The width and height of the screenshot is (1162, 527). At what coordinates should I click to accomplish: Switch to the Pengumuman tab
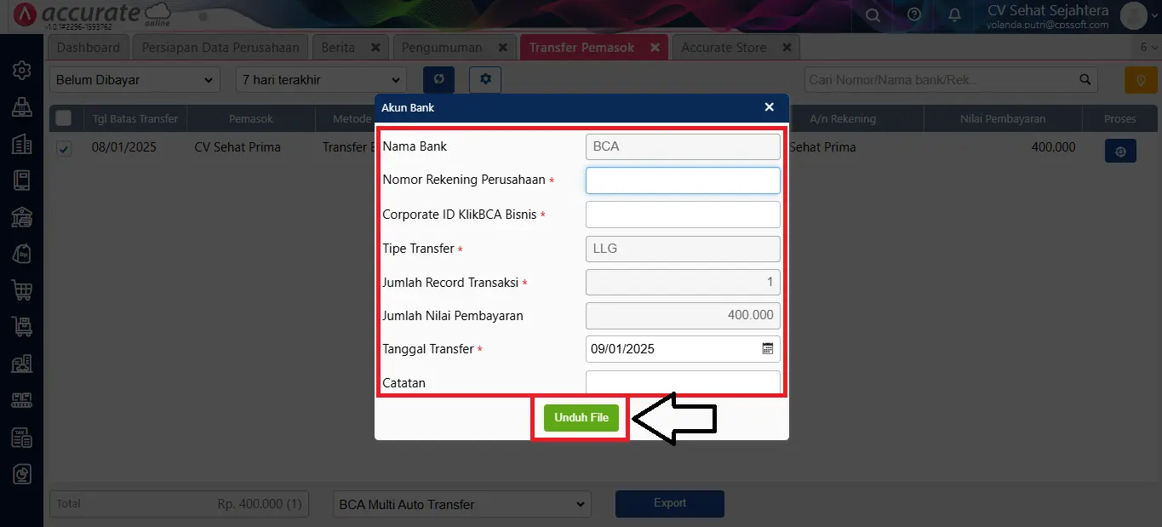442,48
